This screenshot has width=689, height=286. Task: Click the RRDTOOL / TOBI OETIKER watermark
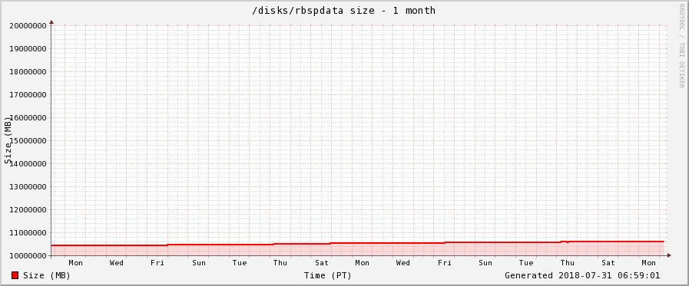tap(681, 45)
